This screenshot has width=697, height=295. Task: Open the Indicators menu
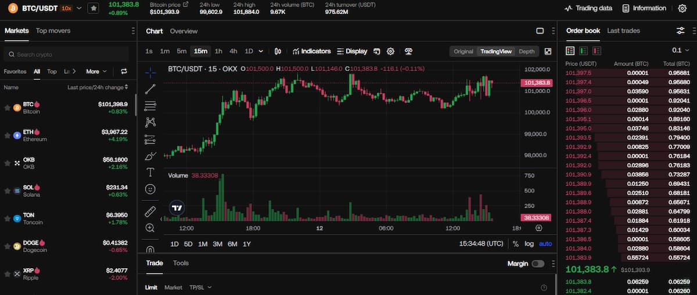coord(311,51)
